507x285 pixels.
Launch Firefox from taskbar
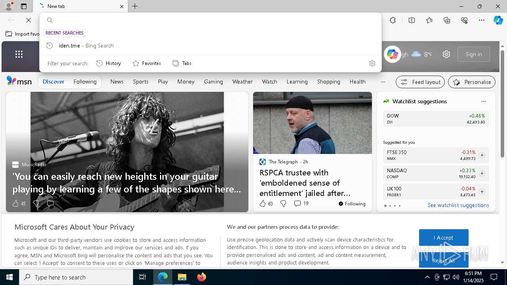point(202,277)
